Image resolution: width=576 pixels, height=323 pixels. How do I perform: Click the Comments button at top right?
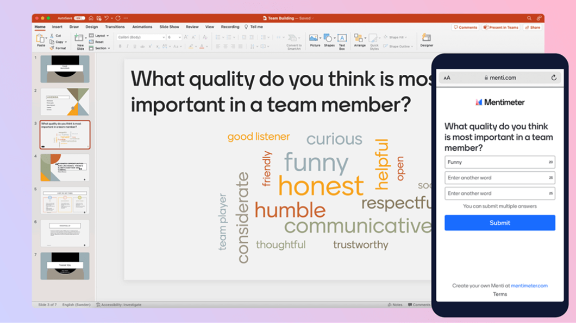[x=466, y=28]
